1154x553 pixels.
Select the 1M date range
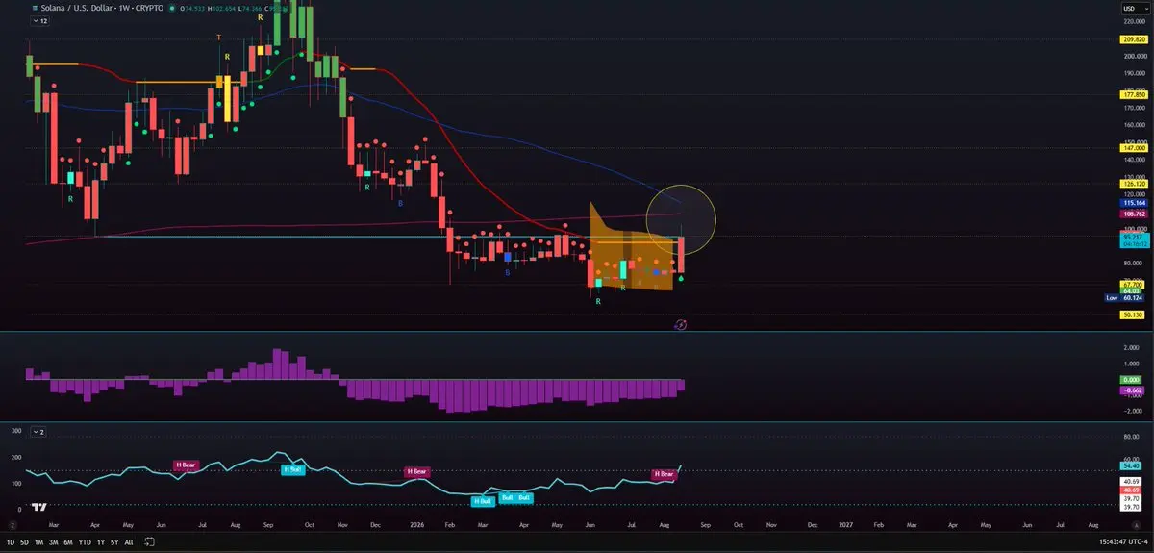[39, 542]
